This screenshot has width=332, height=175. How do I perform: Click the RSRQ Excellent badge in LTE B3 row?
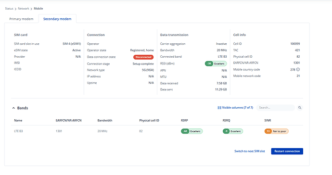(x=233, y=131)
